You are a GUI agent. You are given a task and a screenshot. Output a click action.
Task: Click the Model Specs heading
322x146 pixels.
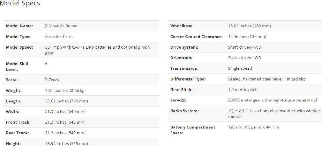point(20,3)
